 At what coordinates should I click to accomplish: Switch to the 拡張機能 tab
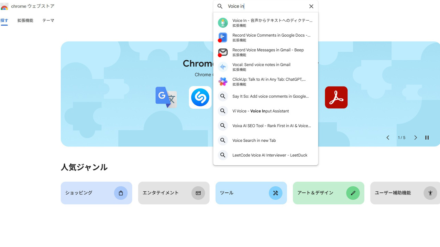pos(25,21)
